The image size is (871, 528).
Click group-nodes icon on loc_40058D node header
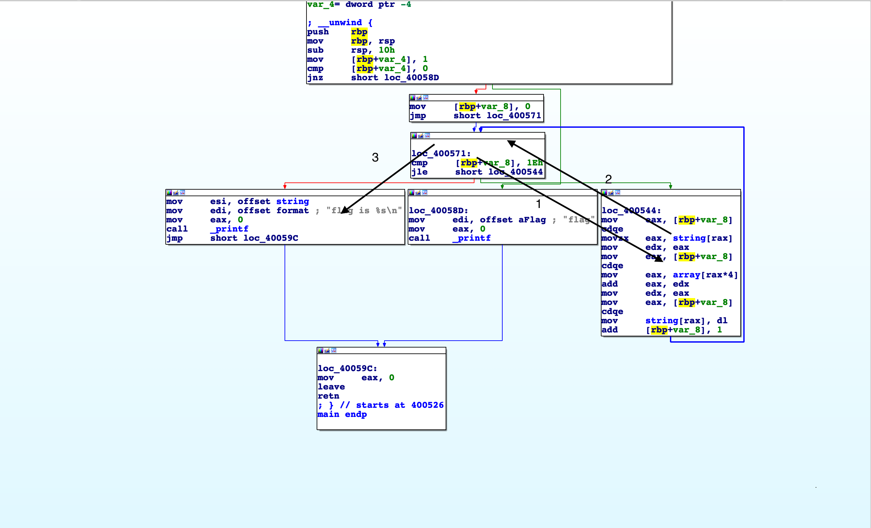pos(425,193)
